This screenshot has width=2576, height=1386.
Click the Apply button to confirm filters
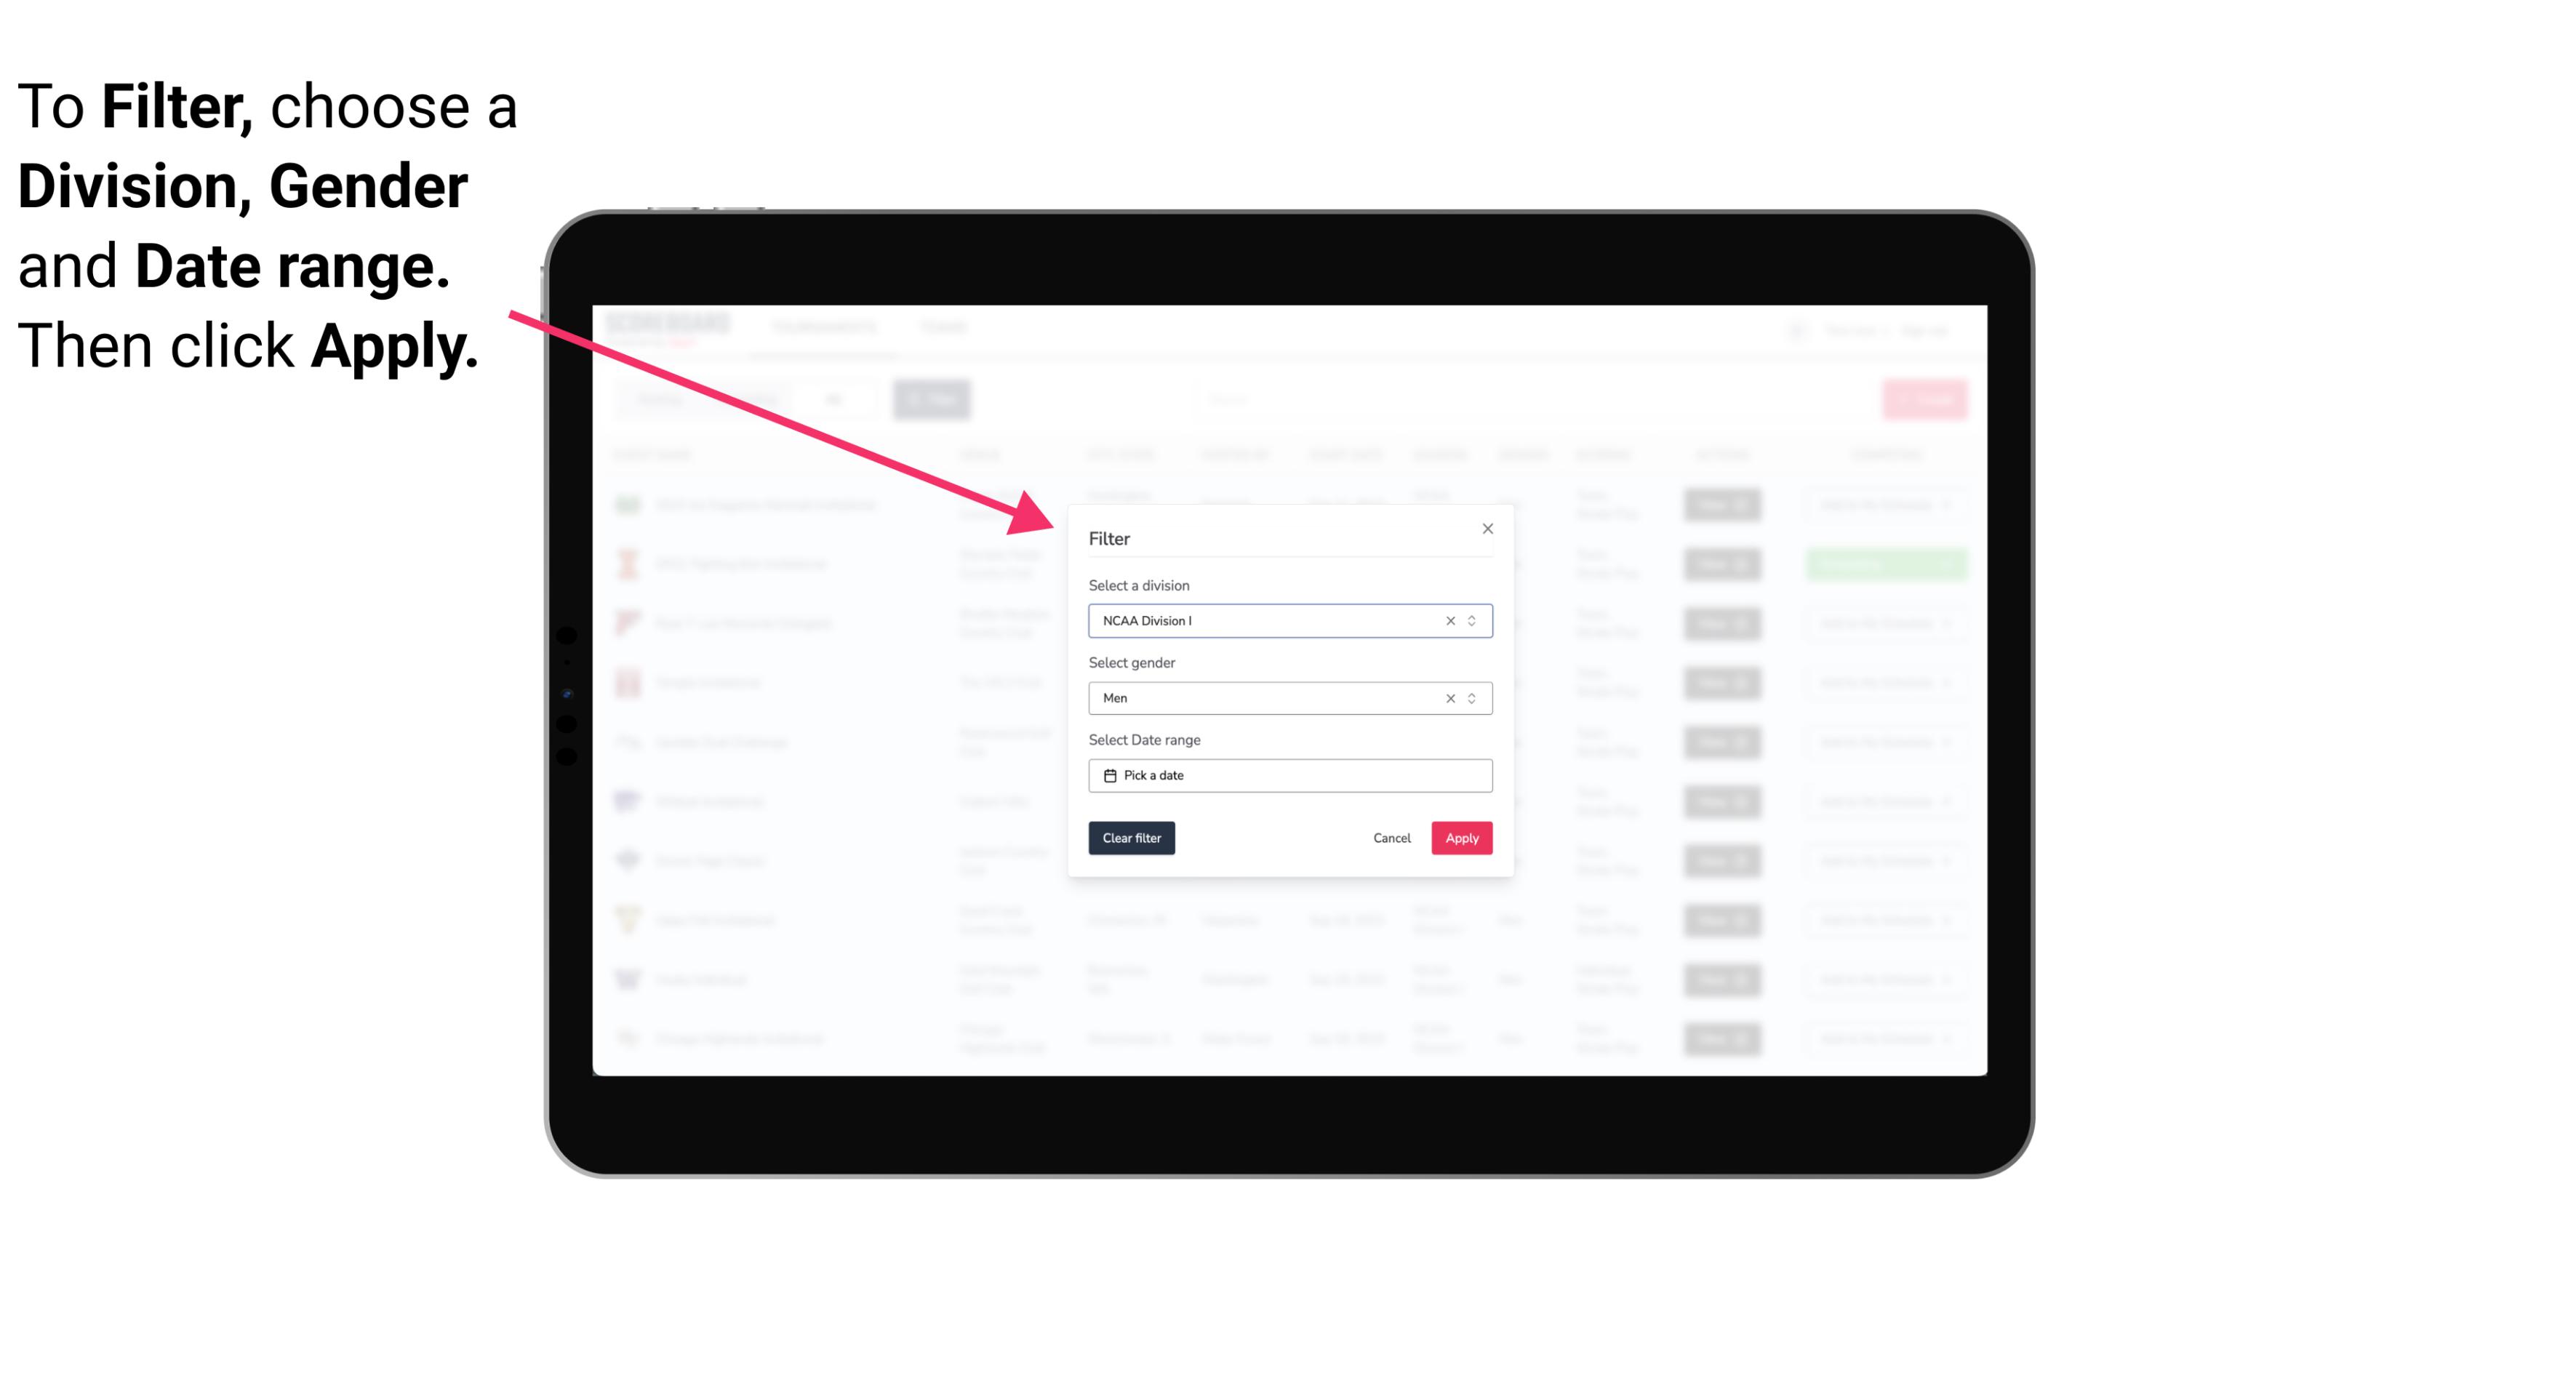pyautogui.click(x=1461, y=838)
